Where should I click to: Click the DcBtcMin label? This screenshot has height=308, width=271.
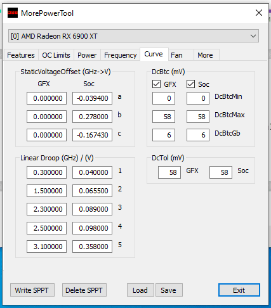point(228,96)
